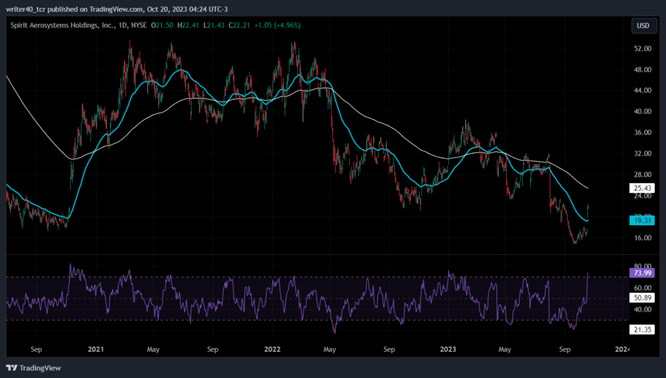Click the 19.31 cyan price label

tap(642, 220)
